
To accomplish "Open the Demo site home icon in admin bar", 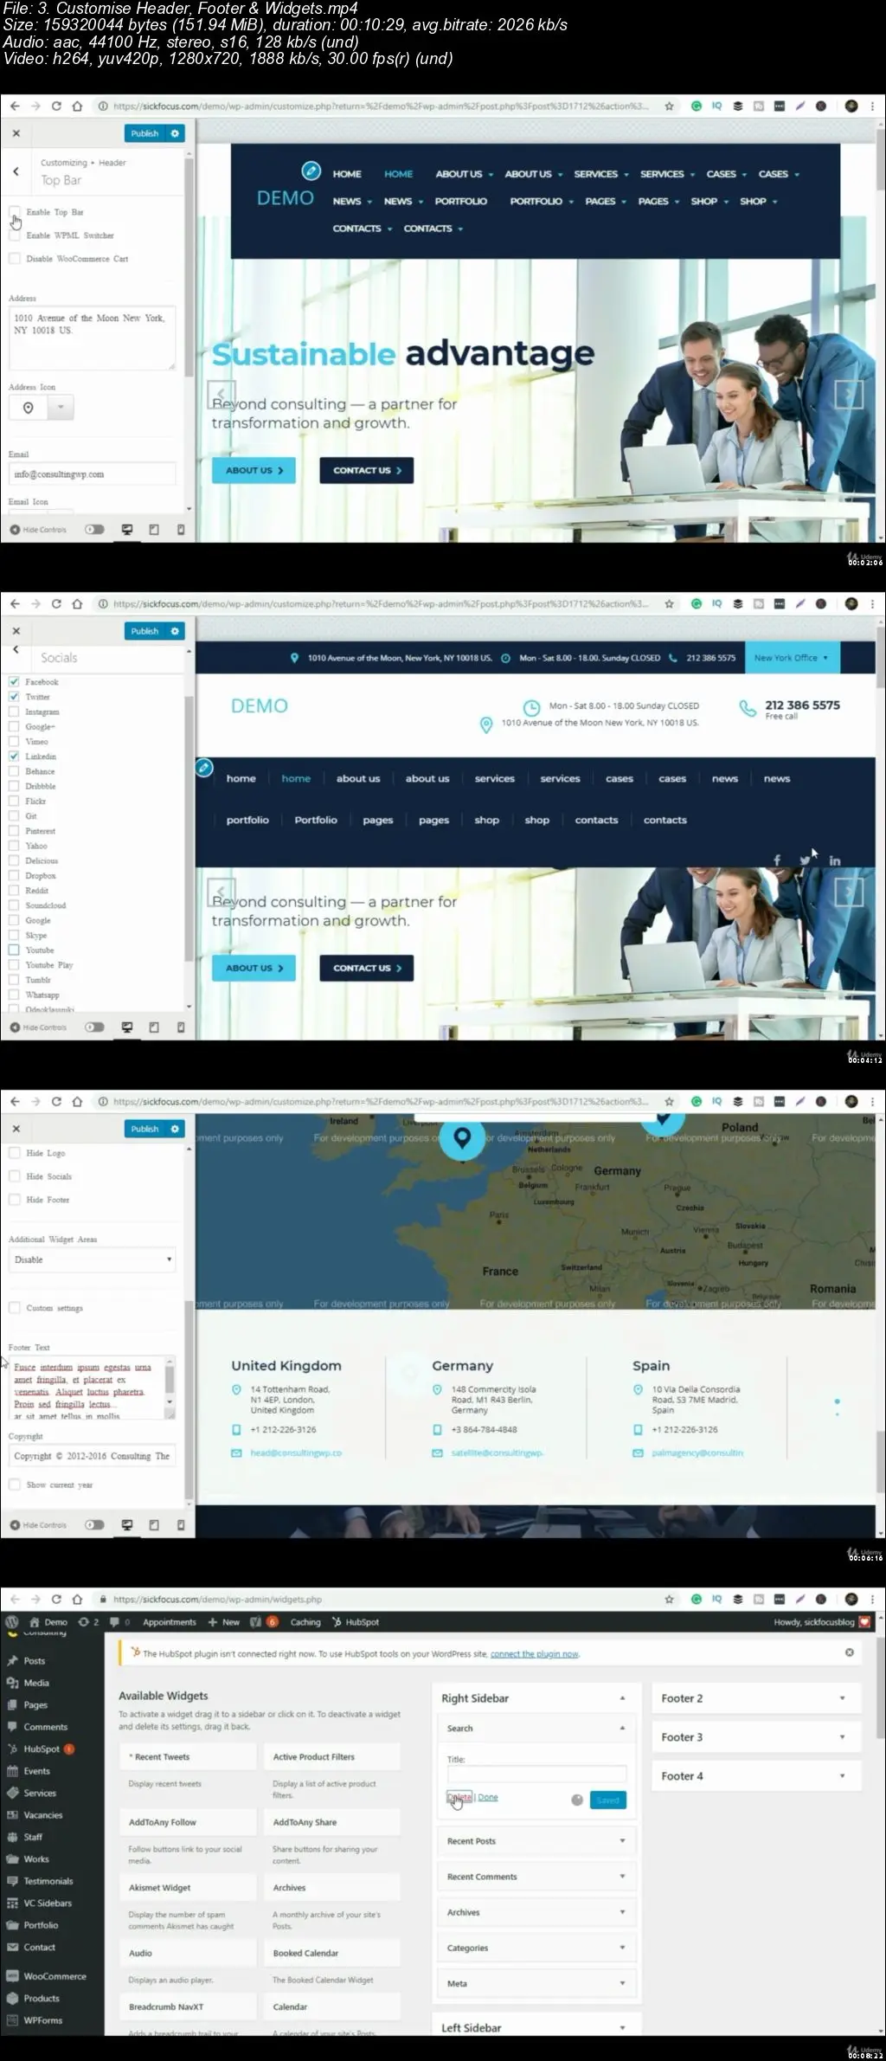I will pos(35,1622).
